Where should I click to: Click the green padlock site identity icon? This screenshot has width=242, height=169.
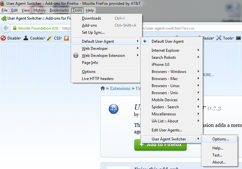point(15,28)
